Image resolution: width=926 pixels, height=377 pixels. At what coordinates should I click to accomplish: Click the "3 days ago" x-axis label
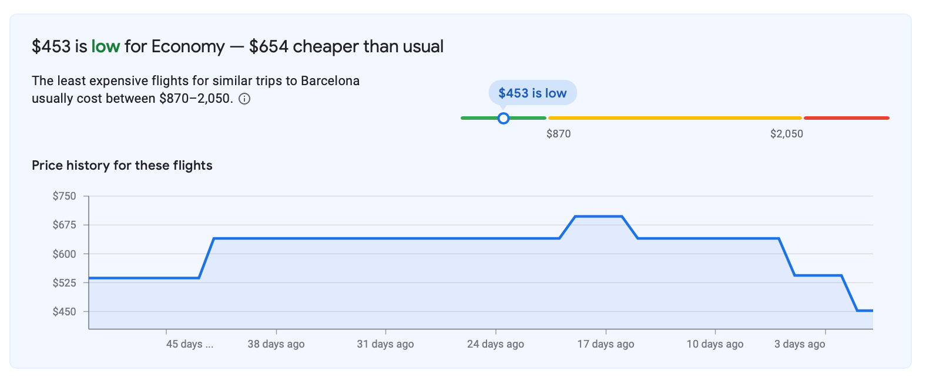pos(800,344)
